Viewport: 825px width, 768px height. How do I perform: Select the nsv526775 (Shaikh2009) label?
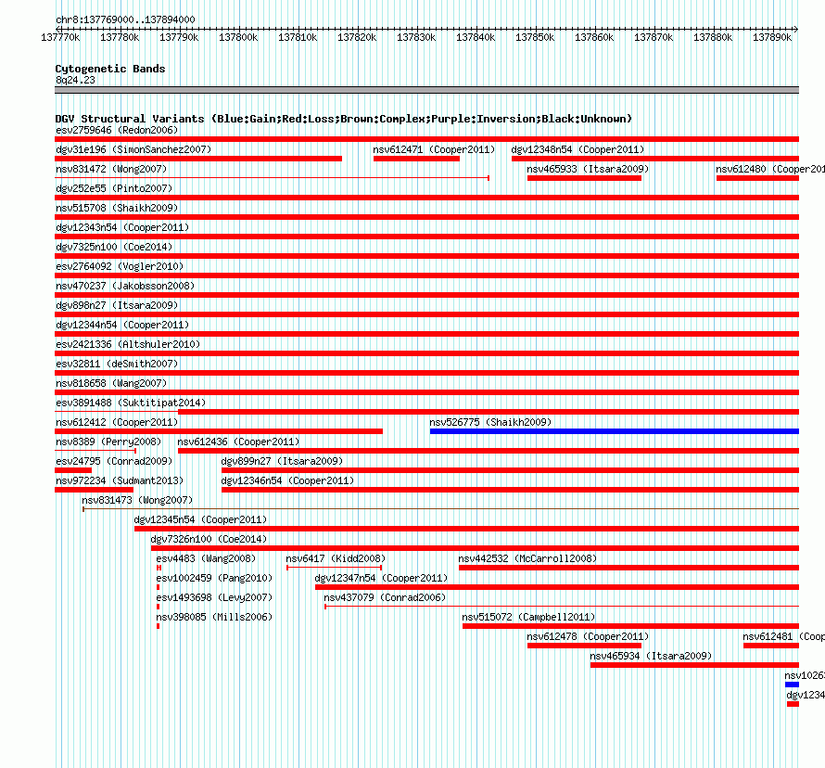pos(490,422)
